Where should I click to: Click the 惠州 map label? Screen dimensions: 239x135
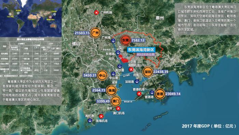coord(159,18)
